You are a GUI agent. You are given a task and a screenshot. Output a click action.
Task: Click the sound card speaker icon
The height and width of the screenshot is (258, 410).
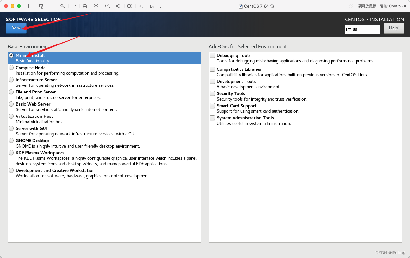pyautogui.click(x=119, y=6)
